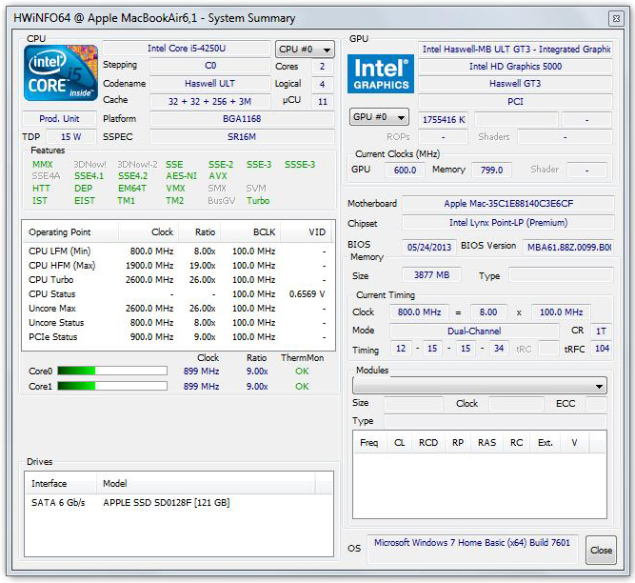Click the C0 stepping value
The image size is (635, 583).
[x=209, y=66]
